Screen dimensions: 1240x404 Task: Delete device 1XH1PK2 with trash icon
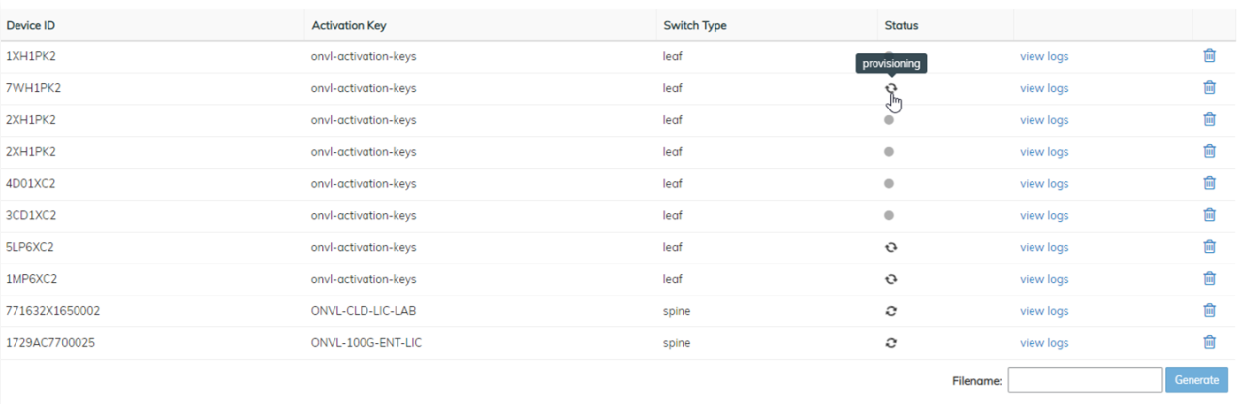1209,56
